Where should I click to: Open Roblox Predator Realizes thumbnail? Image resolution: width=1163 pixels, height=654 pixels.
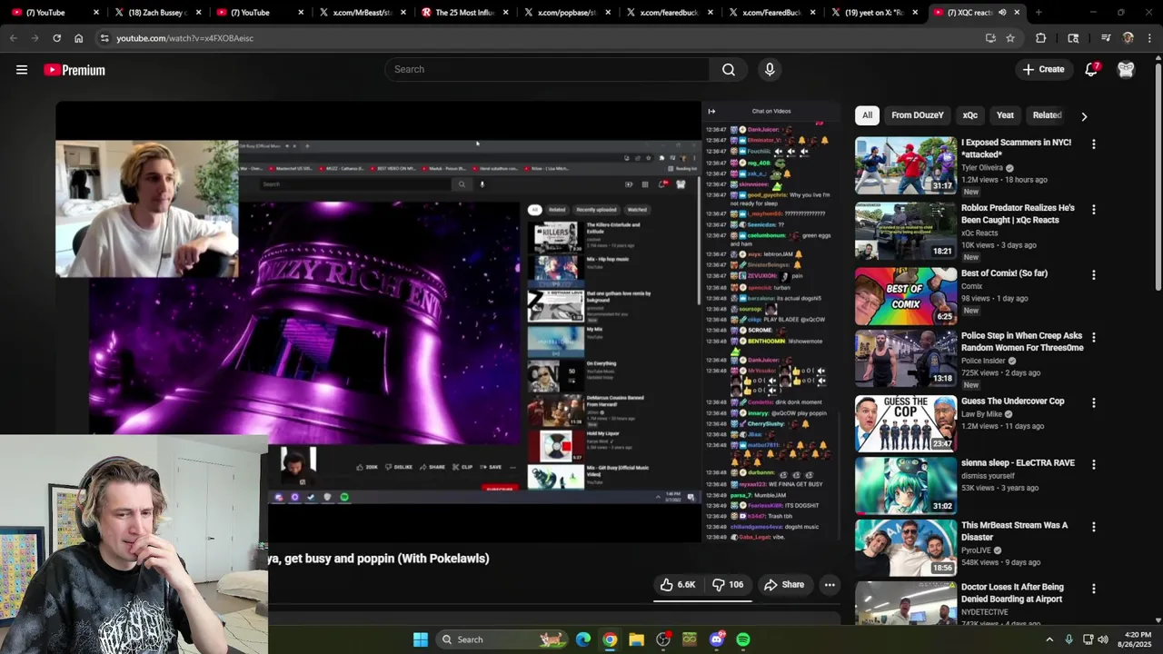[906, 231]
